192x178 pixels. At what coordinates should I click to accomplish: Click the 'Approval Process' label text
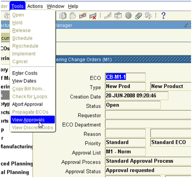point(81,162)
